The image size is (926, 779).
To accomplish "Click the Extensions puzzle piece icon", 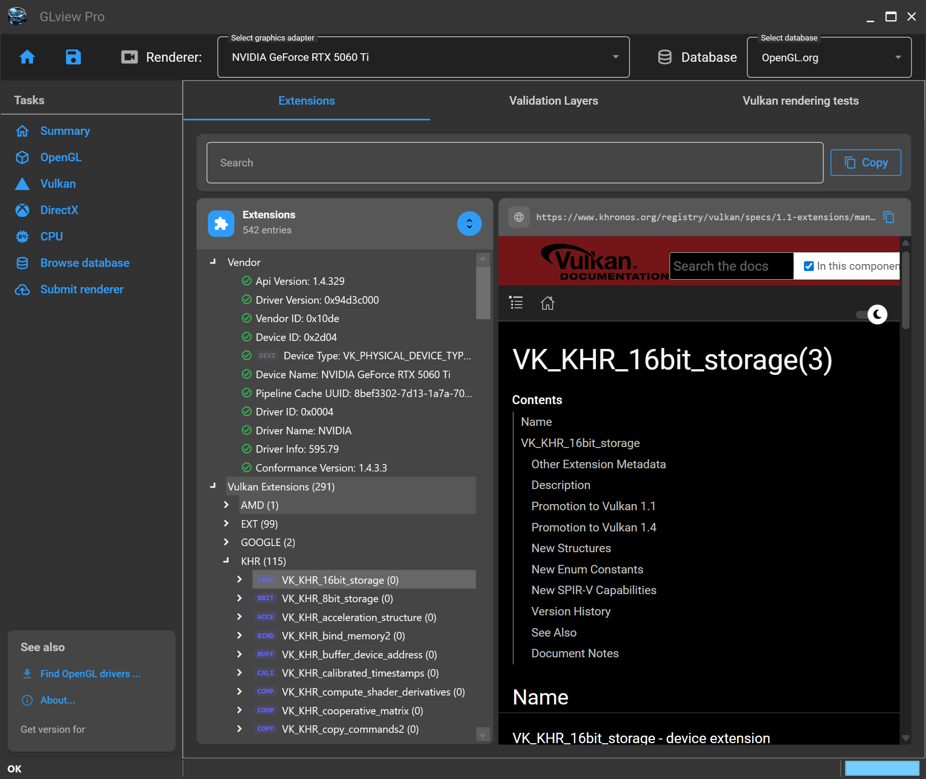I will pyautogui.click(x=221, y=223).
